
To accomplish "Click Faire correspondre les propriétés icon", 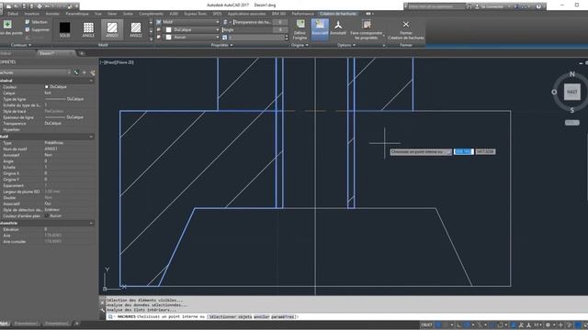I will coord(367,25).
